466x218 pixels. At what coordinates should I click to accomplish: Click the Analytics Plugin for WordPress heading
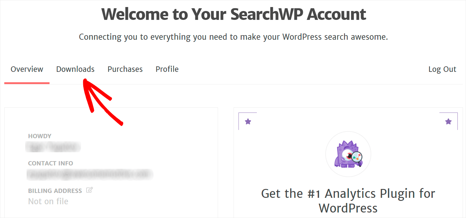[x=348, y=201]
